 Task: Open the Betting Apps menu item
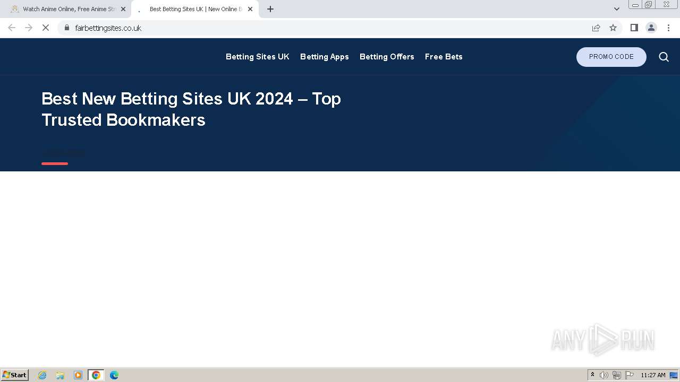[325, 57]
